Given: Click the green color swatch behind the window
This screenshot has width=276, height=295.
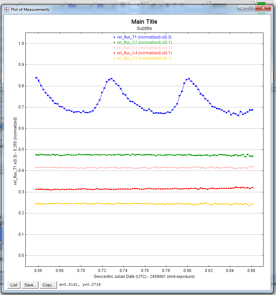Looking at the screenshot, I should coord(261,4).
